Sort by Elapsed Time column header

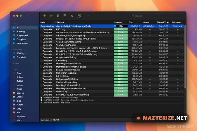click(x=163, y=22)
